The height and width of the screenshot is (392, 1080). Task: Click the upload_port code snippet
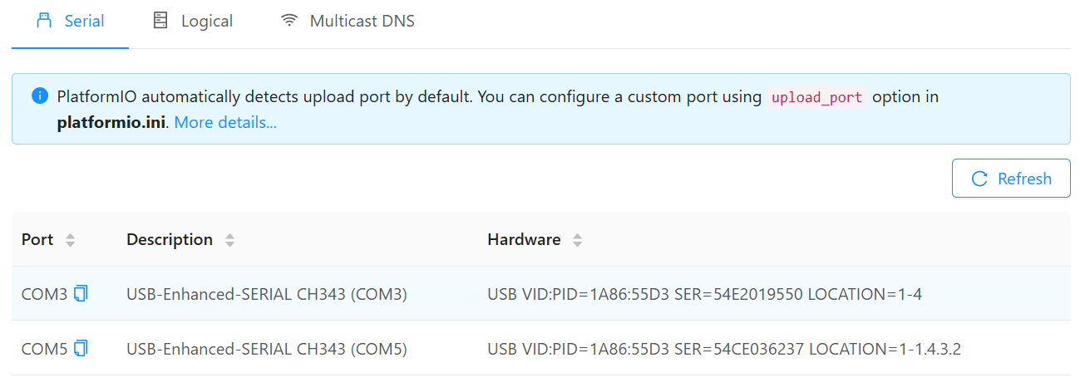tap(816, 97)
